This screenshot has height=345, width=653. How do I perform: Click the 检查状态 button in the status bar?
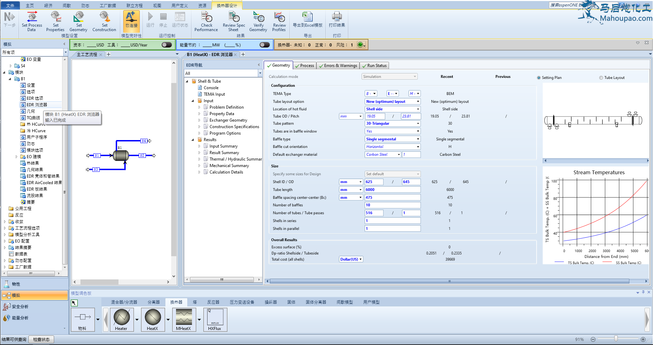coord(41,339)
